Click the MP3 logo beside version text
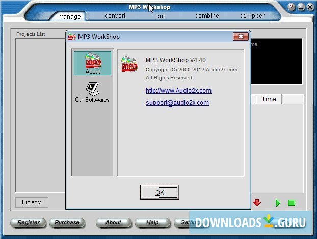The image size is (317, 239). (129, 64)
